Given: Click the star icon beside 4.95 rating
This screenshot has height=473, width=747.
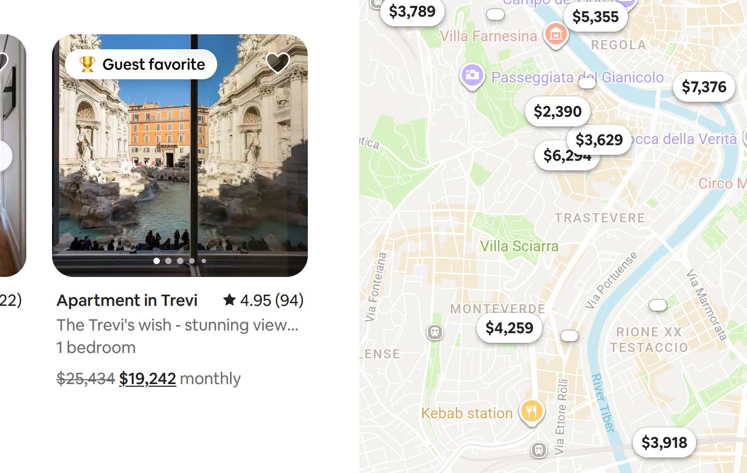Looking at the screenshot, I should coord(229,300).
